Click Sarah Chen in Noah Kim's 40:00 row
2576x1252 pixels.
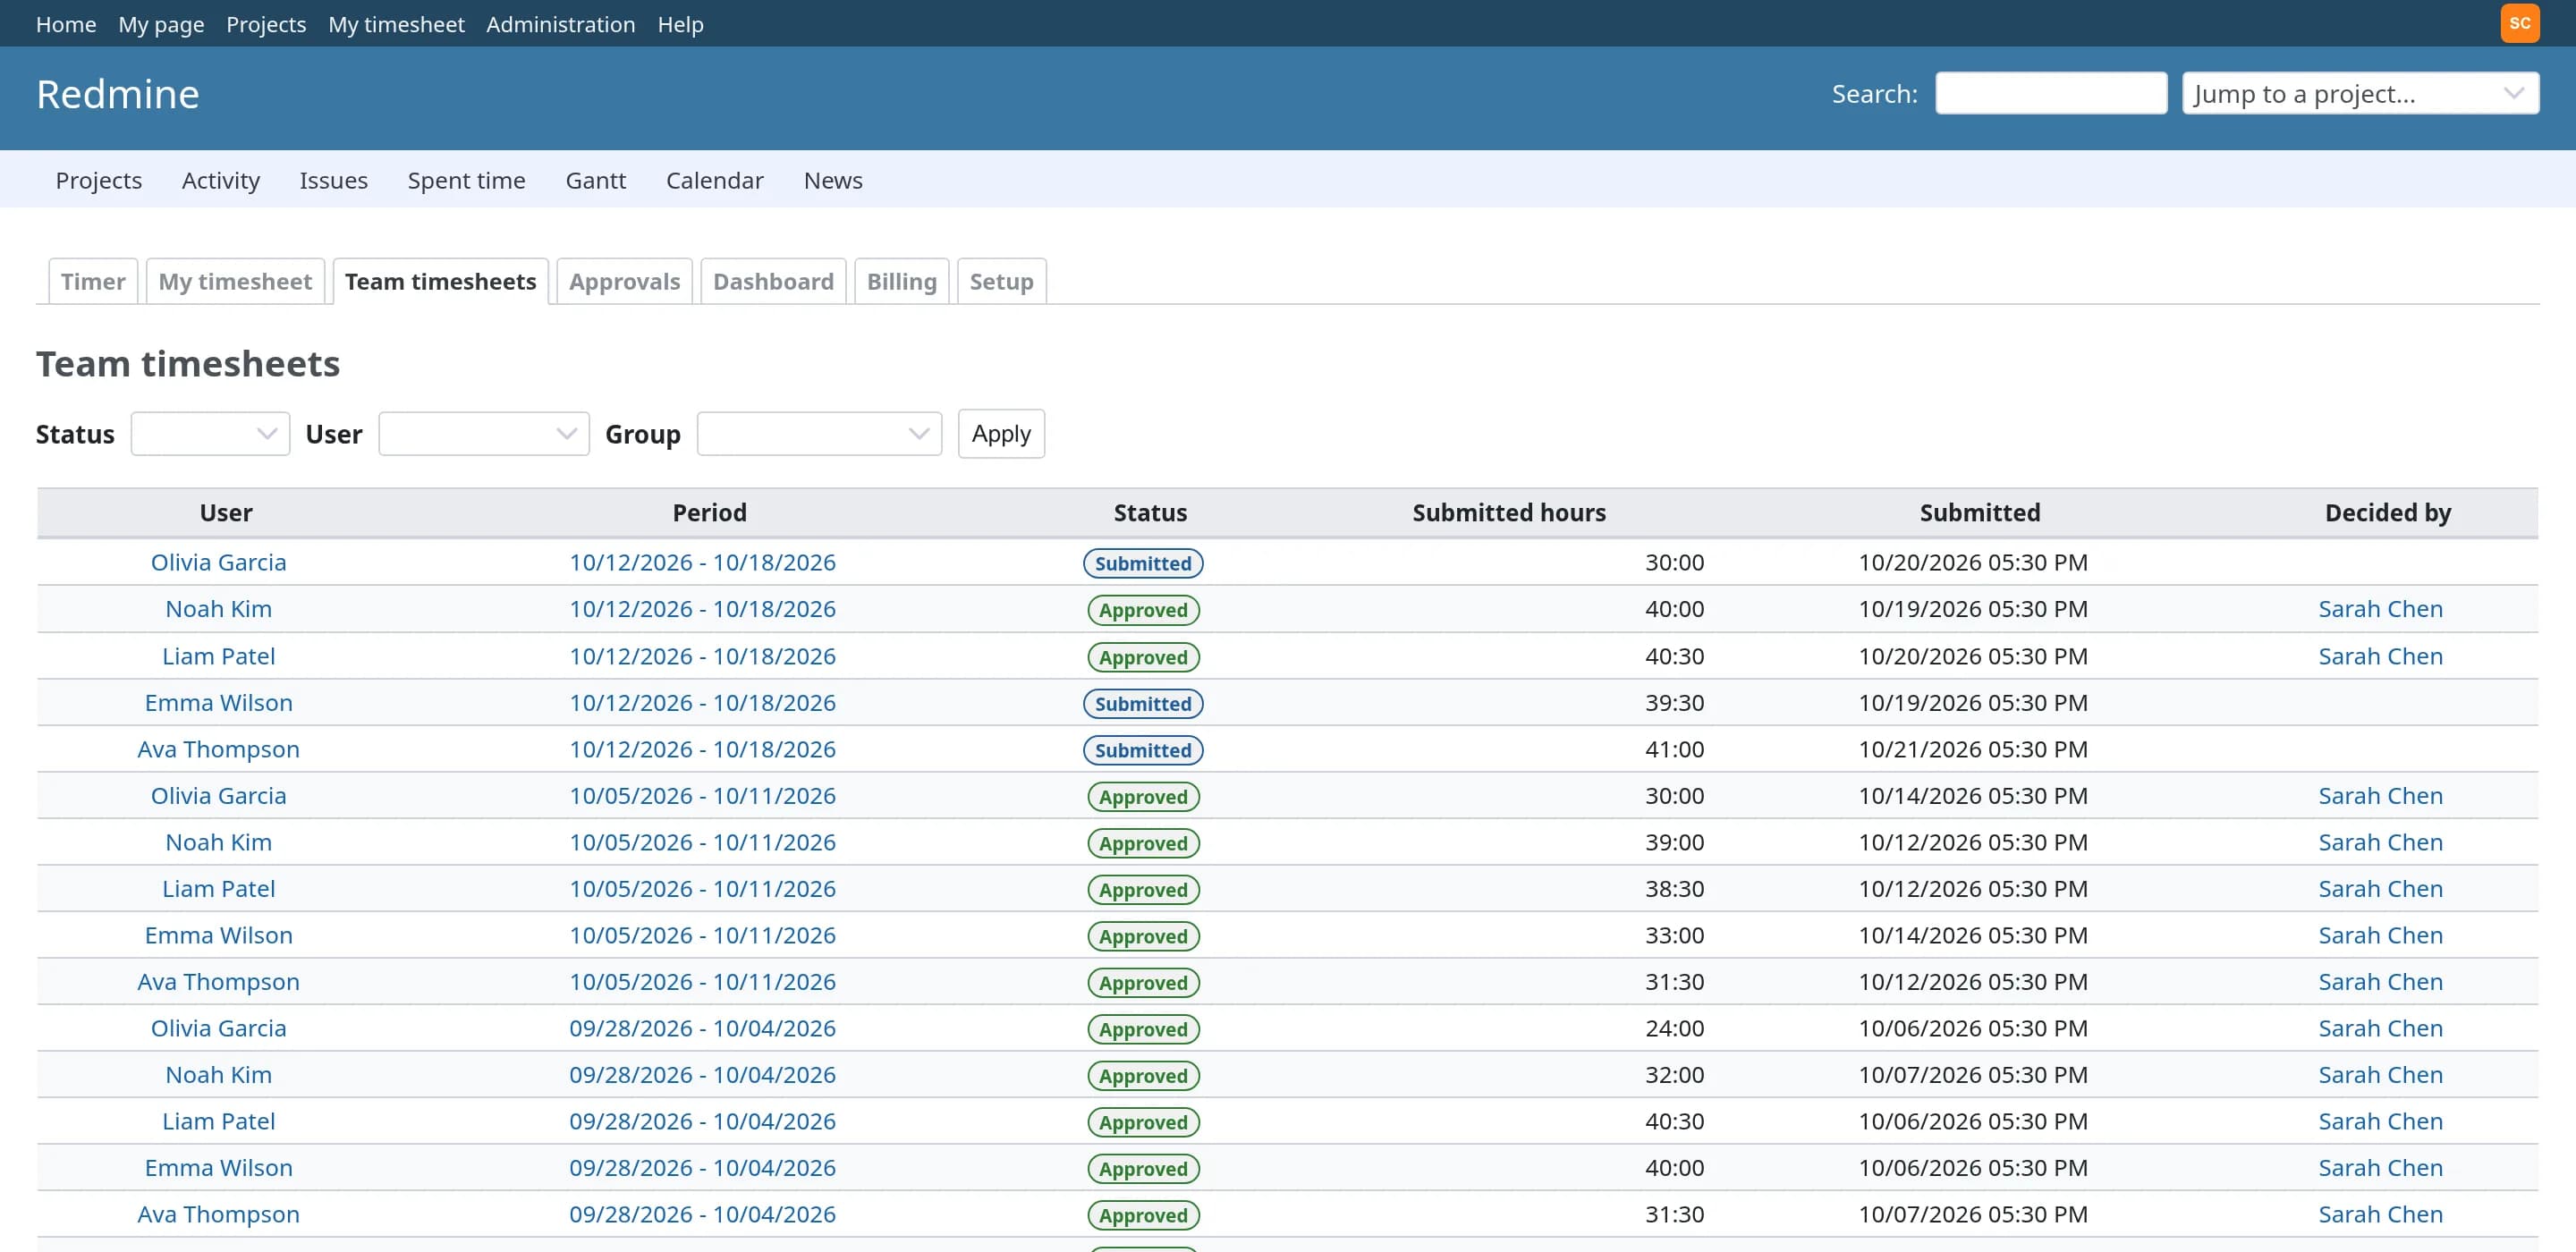coord(2380,609)
